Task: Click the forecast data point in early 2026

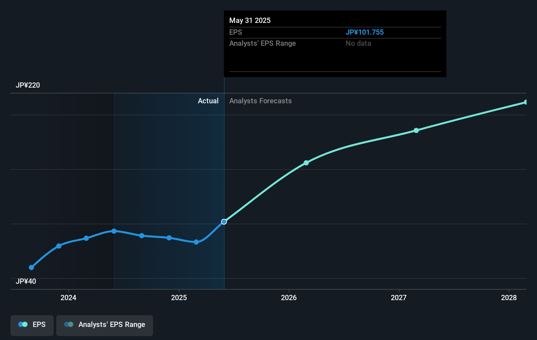Action: click(306, 163)
